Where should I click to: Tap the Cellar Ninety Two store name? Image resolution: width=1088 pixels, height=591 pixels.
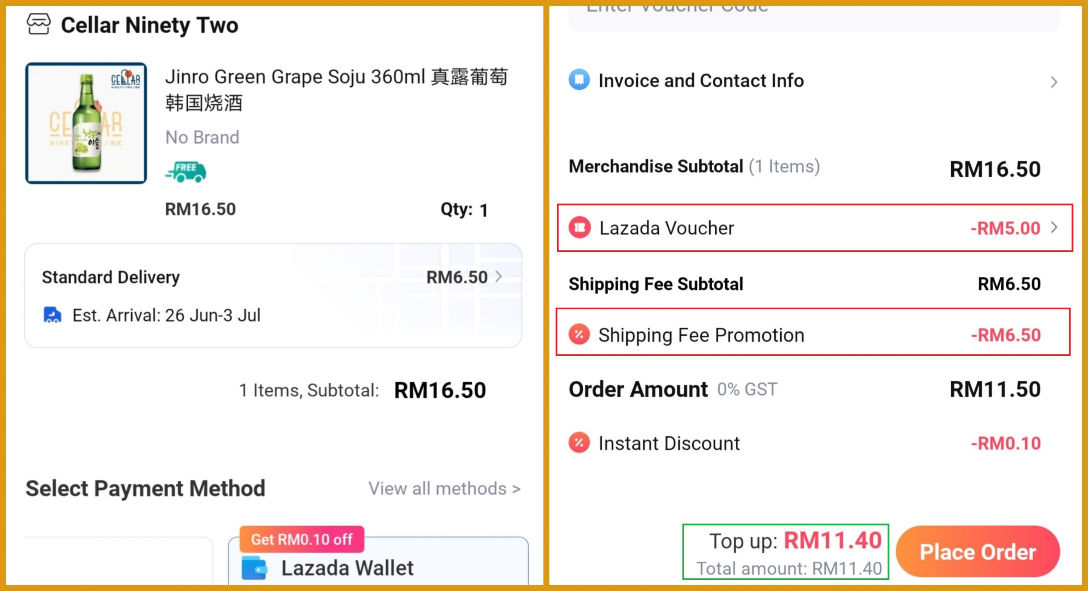[150, 25]
